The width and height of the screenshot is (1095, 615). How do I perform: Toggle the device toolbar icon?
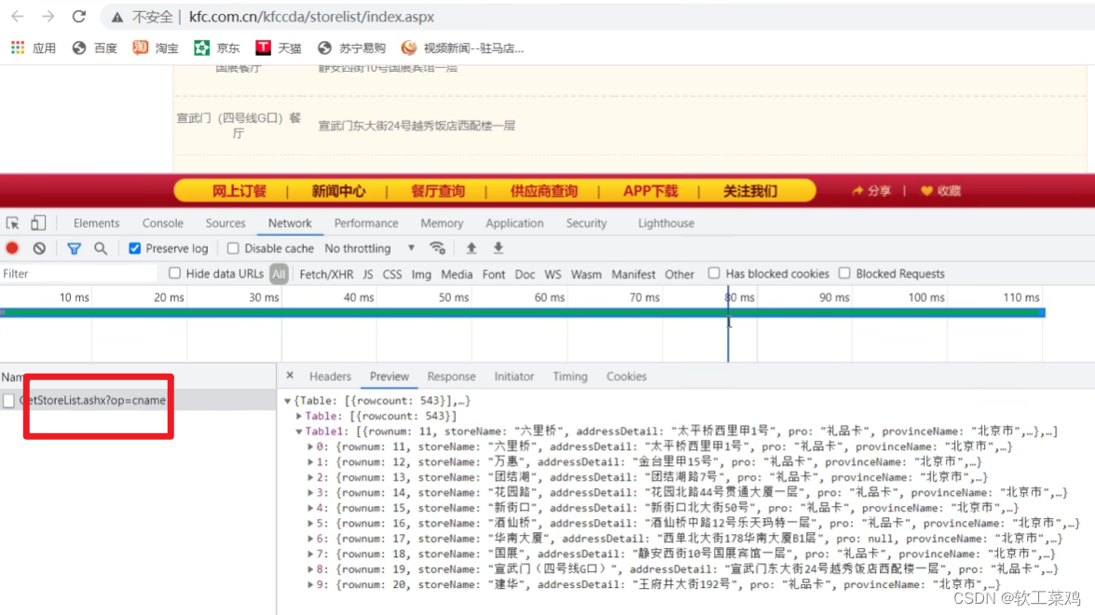point(37,224)
